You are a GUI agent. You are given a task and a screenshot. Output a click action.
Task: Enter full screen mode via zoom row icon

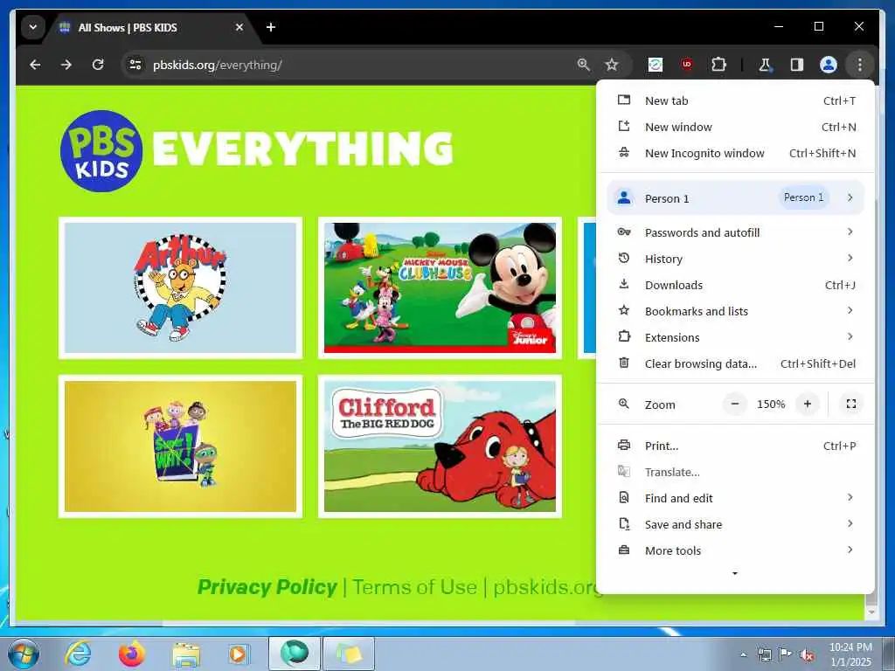pos(851,404)
